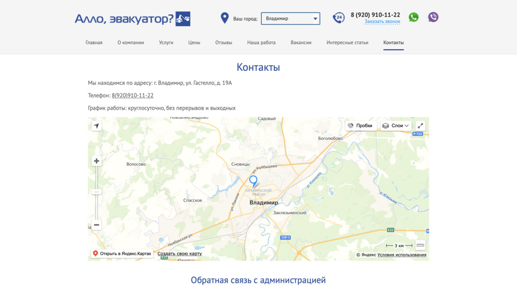
Task: Zoom in the map with plus button
Action: click(x=96, y=161)
